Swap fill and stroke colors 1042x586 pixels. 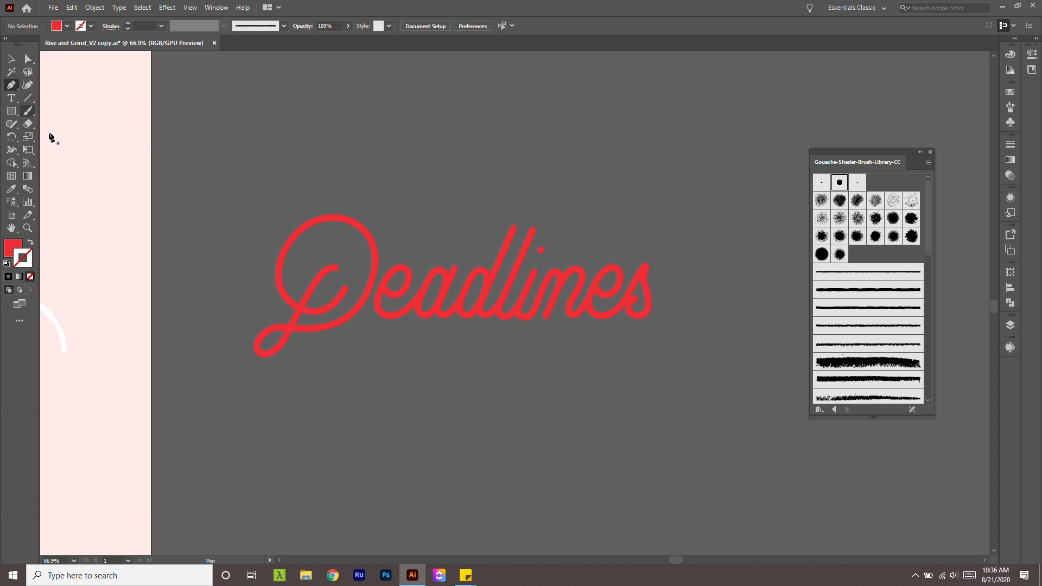30,241
